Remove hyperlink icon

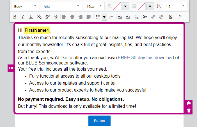coord(161,17)
